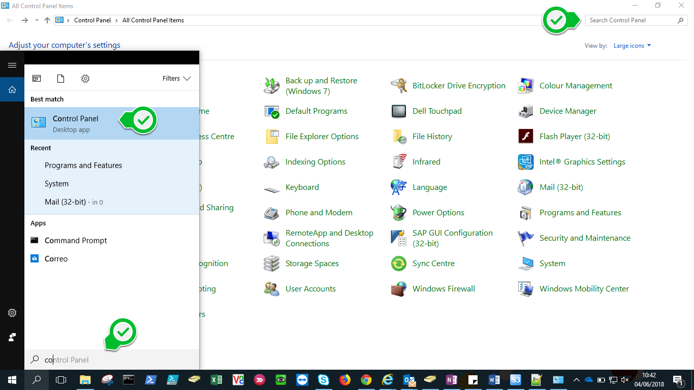Image resolution: width=694 pixels, height=390 pixels.
Task: Select the Documents filter tab in search
Action: coord(61,79)
